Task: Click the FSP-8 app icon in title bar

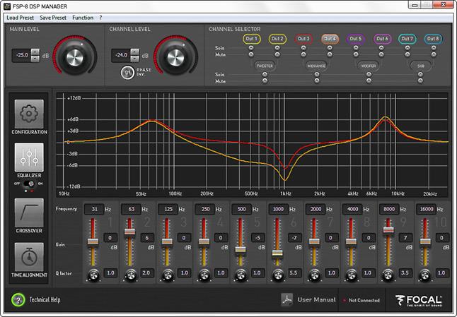Action: click(7, 6)
